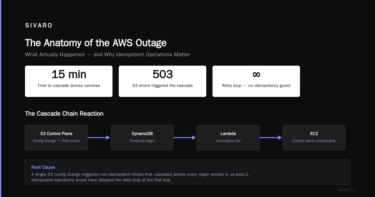Open the sivaro.in link
375x197 pixels.
[346, 190]
